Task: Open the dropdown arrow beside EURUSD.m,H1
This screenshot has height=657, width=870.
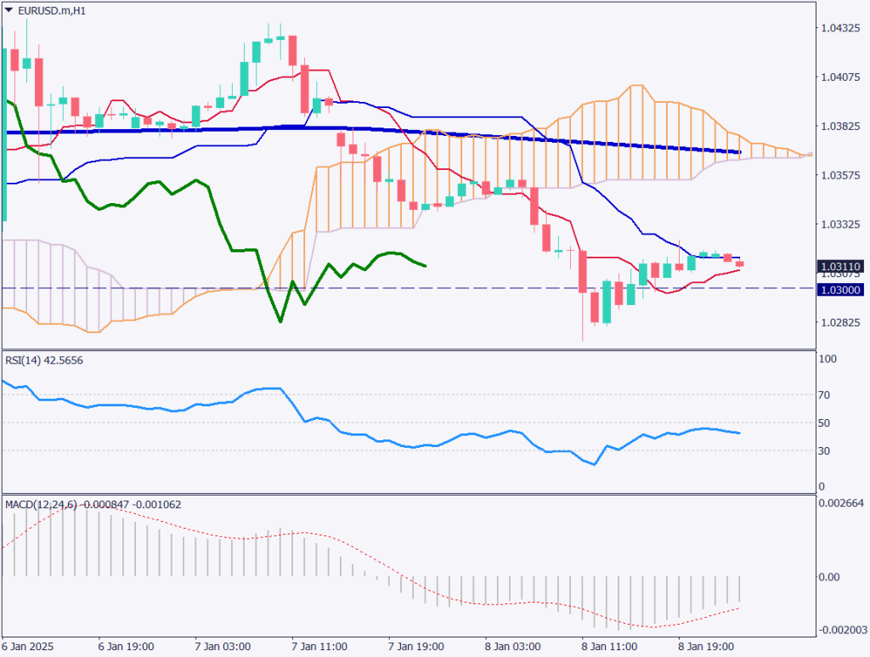Action: coord(8,9)
